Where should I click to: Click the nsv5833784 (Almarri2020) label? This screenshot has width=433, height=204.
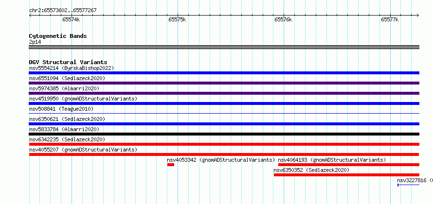click(64, 129)
